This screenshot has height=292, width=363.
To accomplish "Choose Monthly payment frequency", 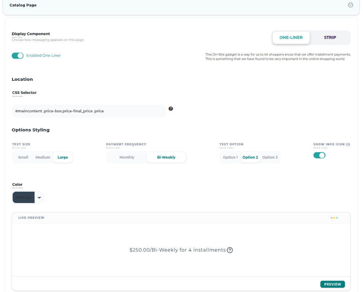I will 127,157.
